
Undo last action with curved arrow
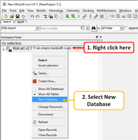coord(32,16)
